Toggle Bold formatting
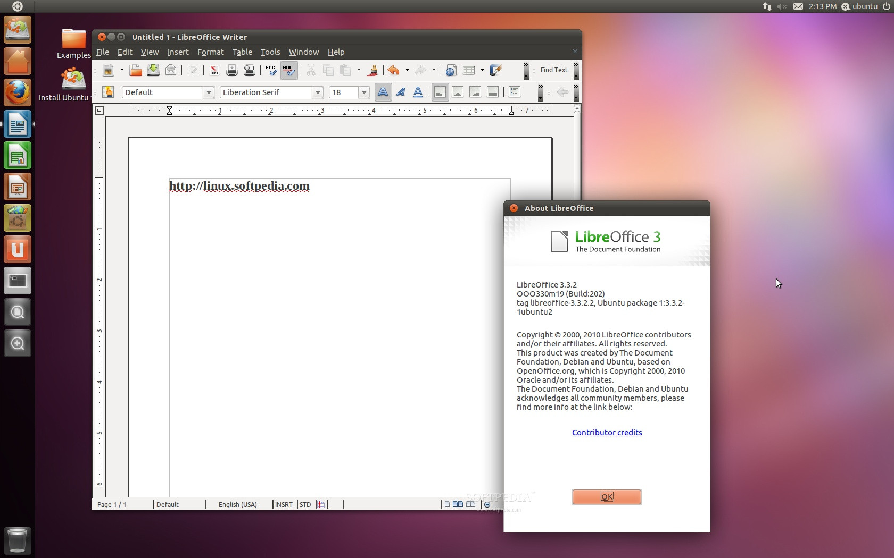The width and height of the screenshot is (894, 558). click(383, 92)
